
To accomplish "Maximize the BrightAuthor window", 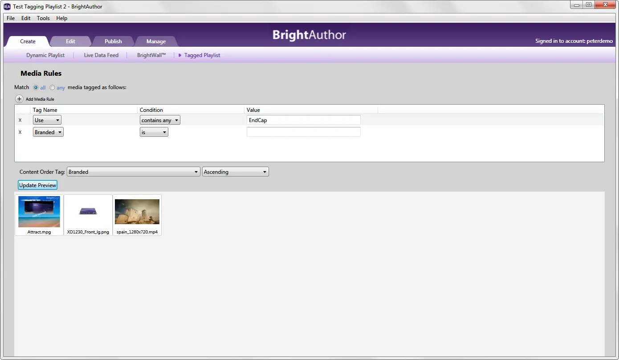I will click(x=589, y=4).
